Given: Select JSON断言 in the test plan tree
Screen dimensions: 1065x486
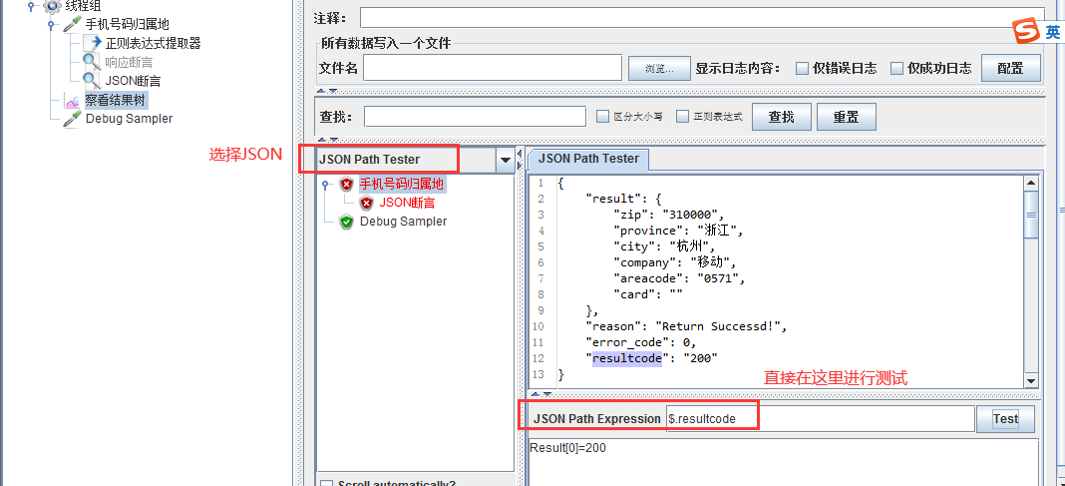Looking at the screenshot, I should (x=134, y=81).
